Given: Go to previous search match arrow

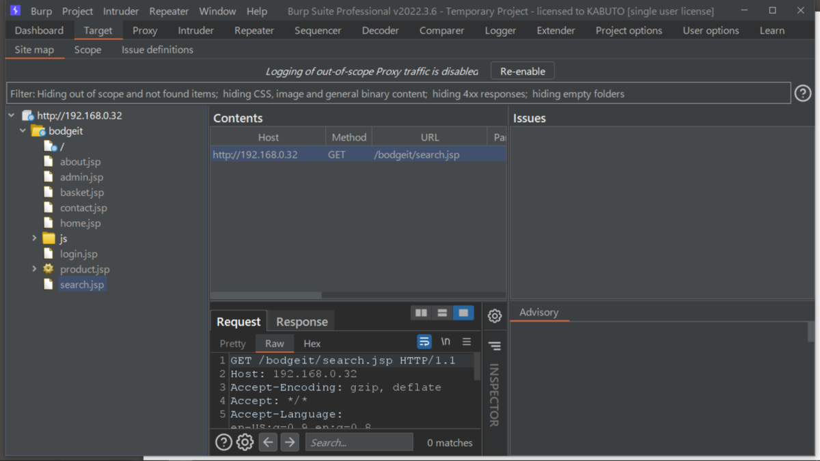Looking at the screenshot, I should coord(269,442).
